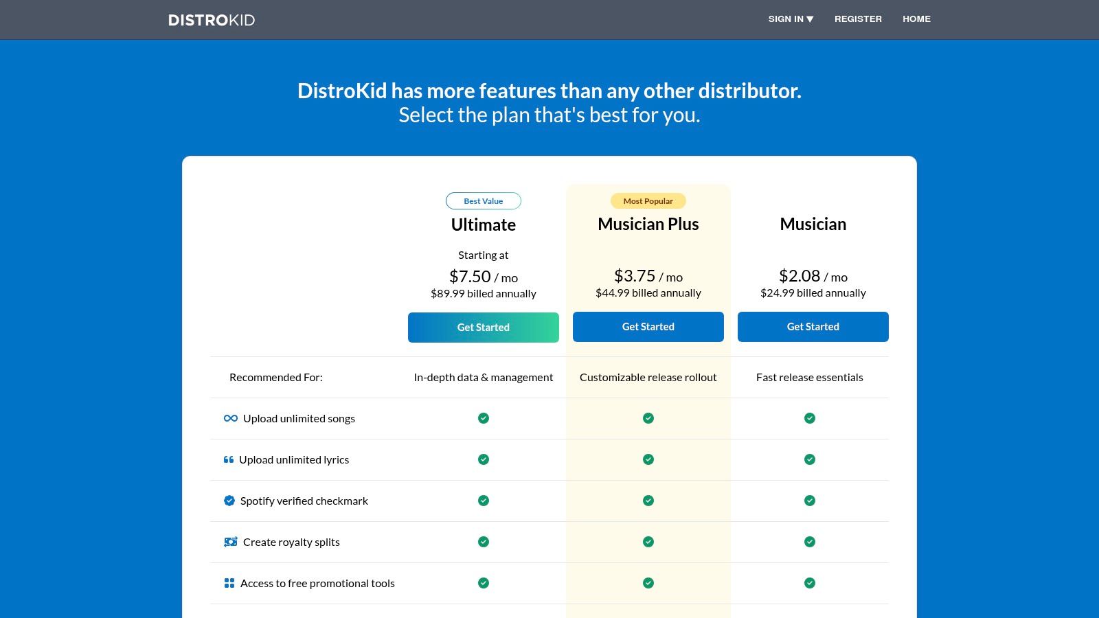Click the 'Recommended For:' row label
The image size is (1099, 618).
pos(276,378)
